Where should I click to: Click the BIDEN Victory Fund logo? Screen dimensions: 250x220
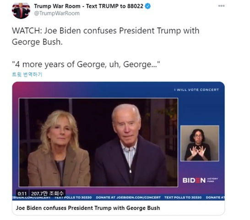pos(200,180)
